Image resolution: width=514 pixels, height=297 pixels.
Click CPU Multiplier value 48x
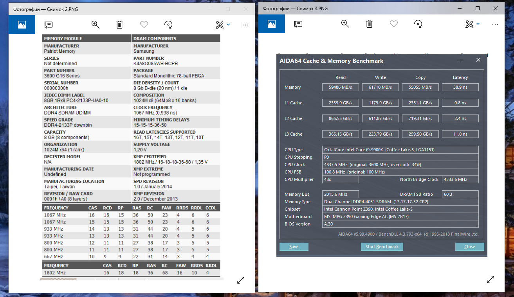tap(341, 179)
